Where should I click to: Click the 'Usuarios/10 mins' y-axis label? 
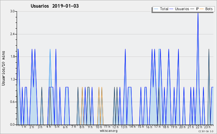pos(3,68)
